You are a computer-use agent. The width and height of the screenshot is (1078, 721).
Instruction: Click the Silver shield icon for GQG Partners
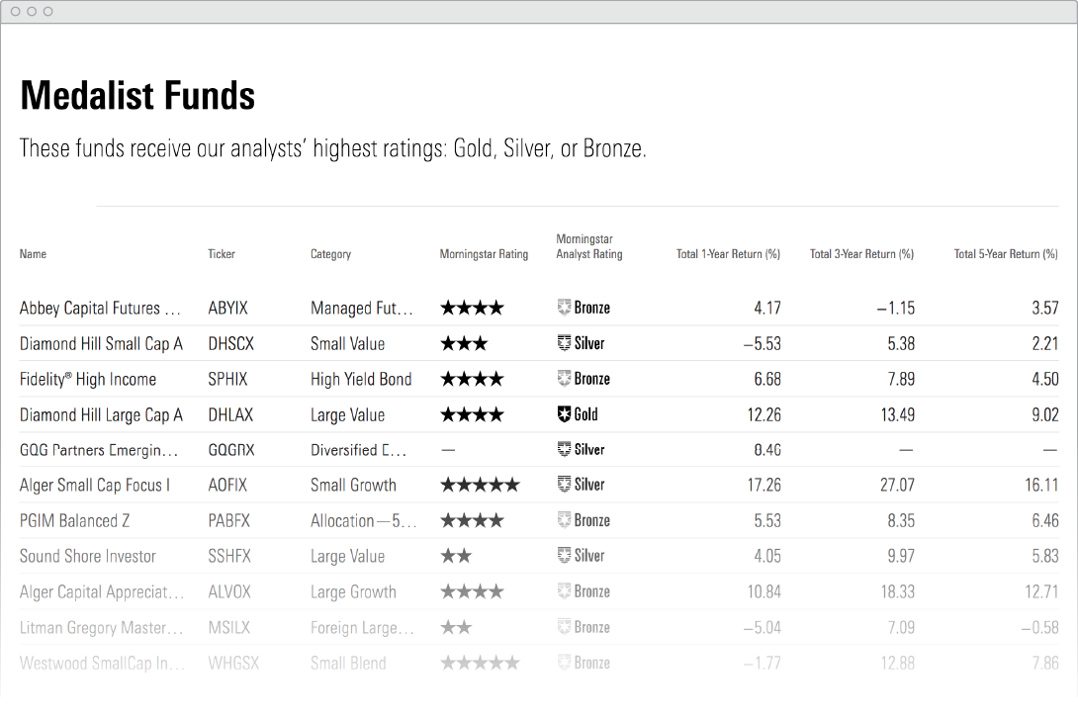click(x=565, y=449)
